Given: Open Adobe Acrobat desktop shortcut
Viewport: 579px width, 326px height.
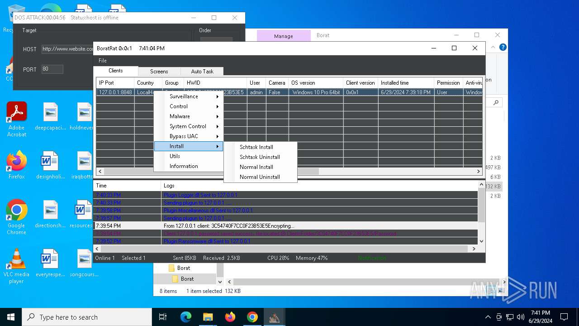Looking at the screenshot, I should 17,119.
